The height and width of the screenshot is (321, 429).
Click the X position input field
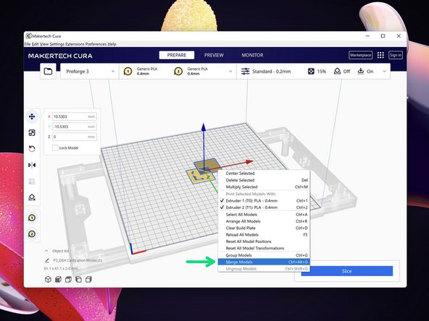pyautogui.click(x=74, y=116)
